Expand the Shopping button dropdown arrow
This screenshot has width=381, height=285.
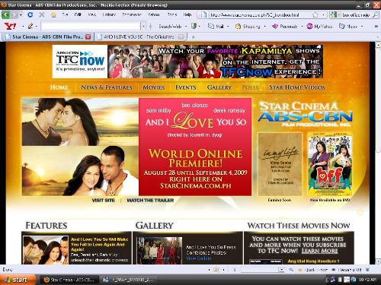(x=265, y=26)
